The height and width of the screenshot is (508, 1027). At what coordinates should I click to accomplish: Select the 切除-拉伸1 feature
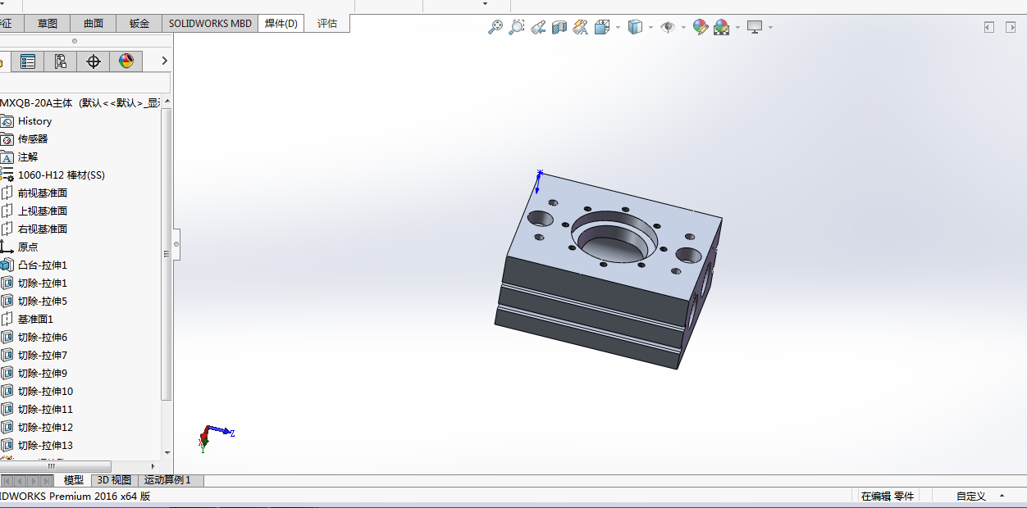pyautogui.click(x=43, y=283)
